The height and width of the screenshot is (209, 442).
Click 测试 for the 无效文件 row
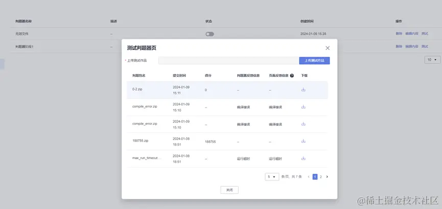click(425, 34)
